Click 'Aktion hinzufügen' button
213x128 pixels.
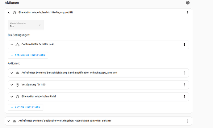26,107
